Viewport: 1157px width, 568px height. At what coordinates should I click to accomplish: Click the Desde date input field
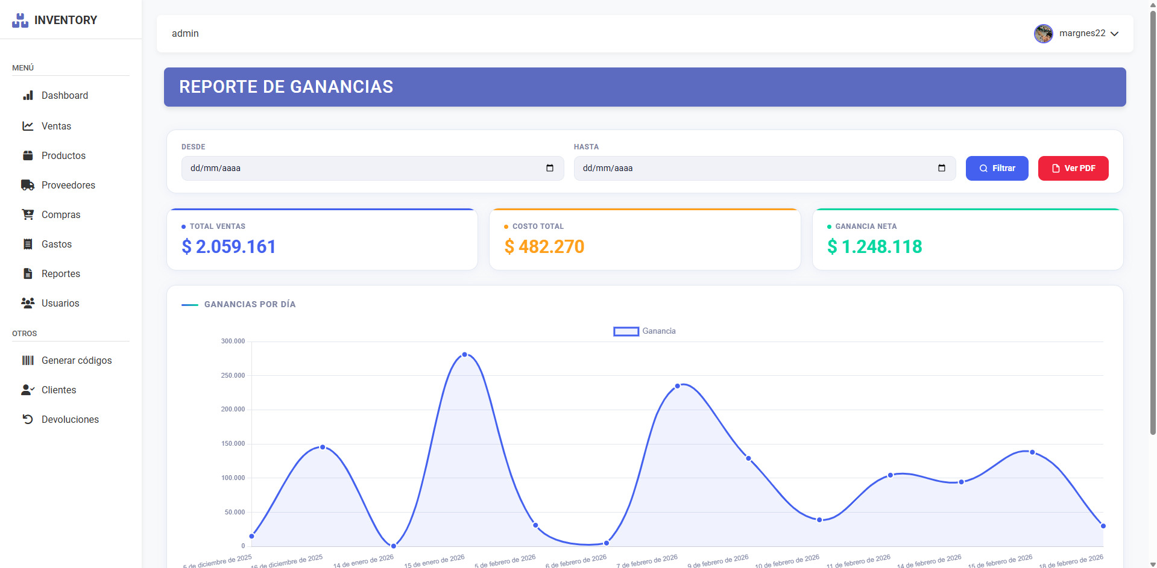[x=362, y=168]
